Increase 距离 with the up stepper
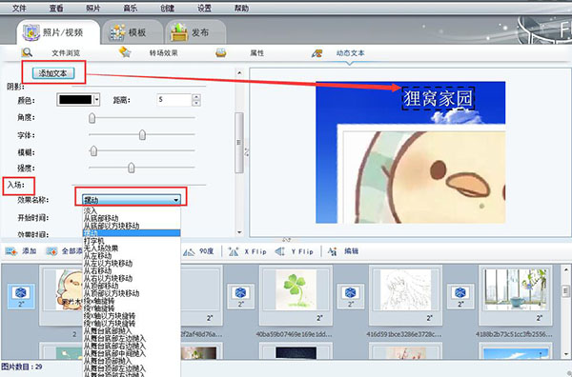Viewport: 572px width, 377px height. pos(196,97)
